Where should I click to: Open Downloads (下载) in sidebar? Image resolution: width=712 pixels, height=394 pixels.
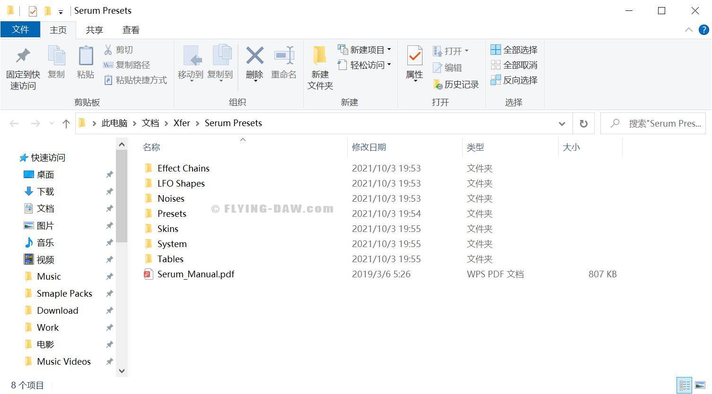(45, 191)
